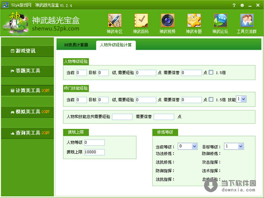This screenshot has height=198, width=264.
Task: Click the 功法修炼 label
Action: click(x=165, y=154)
